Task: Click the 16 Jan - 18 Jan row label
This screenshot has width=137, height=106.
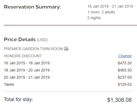Action: (x=28, y=63)
